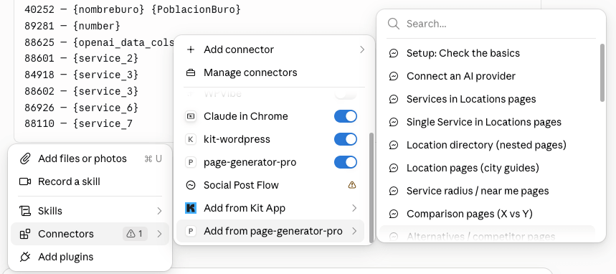The height and width of the screenshot is (274, 616).
Task: Click the P icon in Add from page-generator-pro
Action: [x=191, y=231]
